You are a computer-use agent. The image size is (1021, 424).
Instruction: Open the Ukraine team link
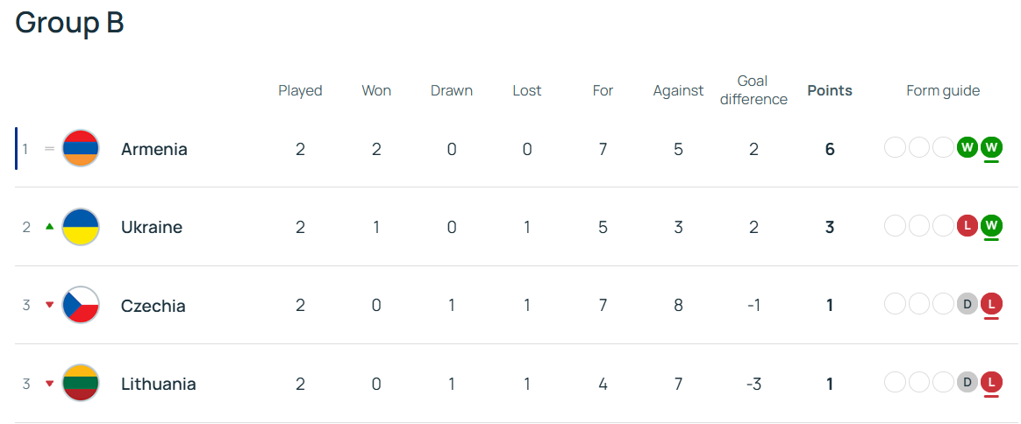pyautogui.click(x=152, y=227)
